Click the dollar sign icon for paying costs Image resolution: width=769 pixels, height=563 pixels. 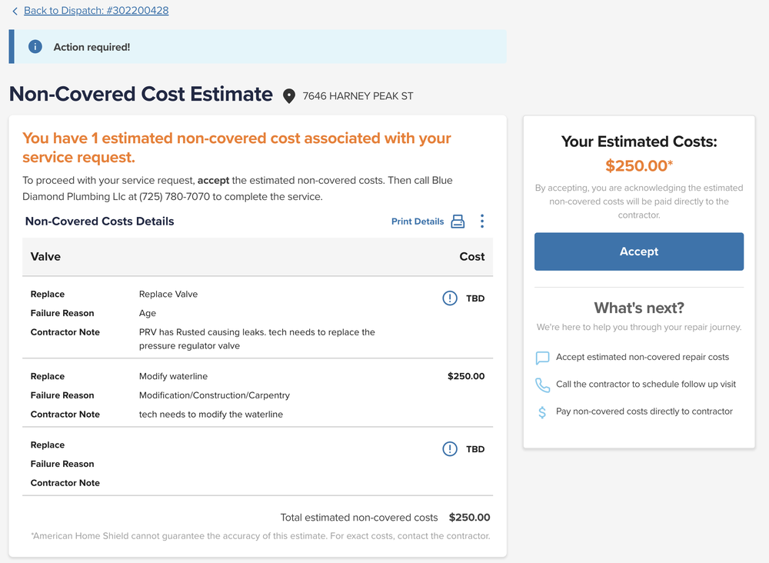coord(543,412)
